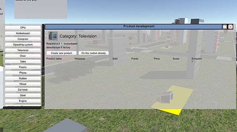Click the Price column header

(157, 59)
